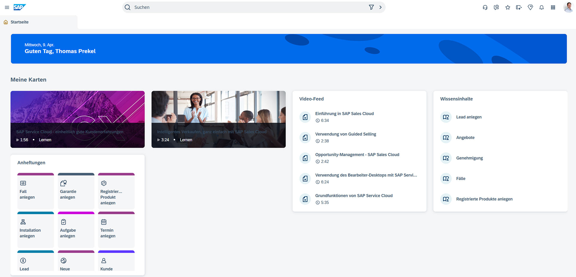Click greeting Guten Tag, Thomas Prekel
The image size is (576, 277).
click(60, 51)
